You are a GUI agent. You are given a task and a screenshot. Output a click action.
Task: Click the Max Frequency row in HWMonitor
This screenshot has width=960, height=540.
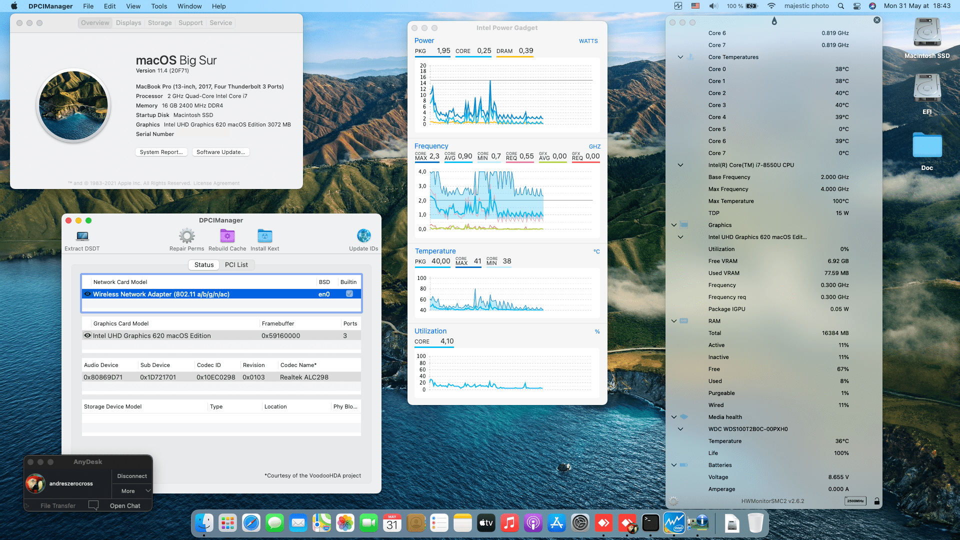coord(778,189)
